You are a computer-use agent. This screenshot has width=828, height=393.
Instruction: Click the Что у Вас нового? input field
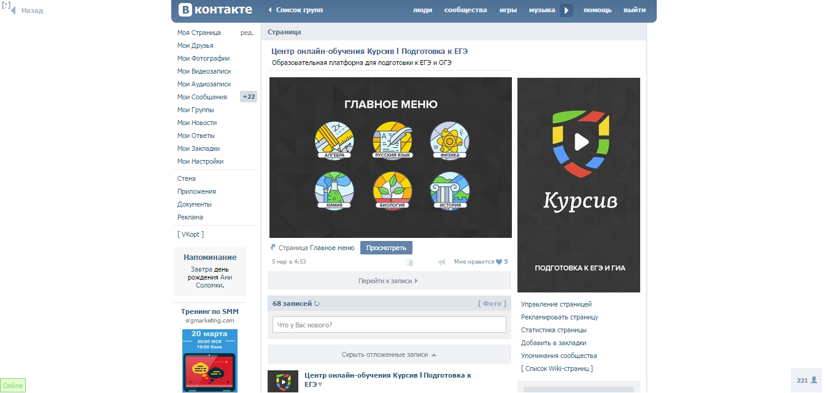tap(389, 325)
